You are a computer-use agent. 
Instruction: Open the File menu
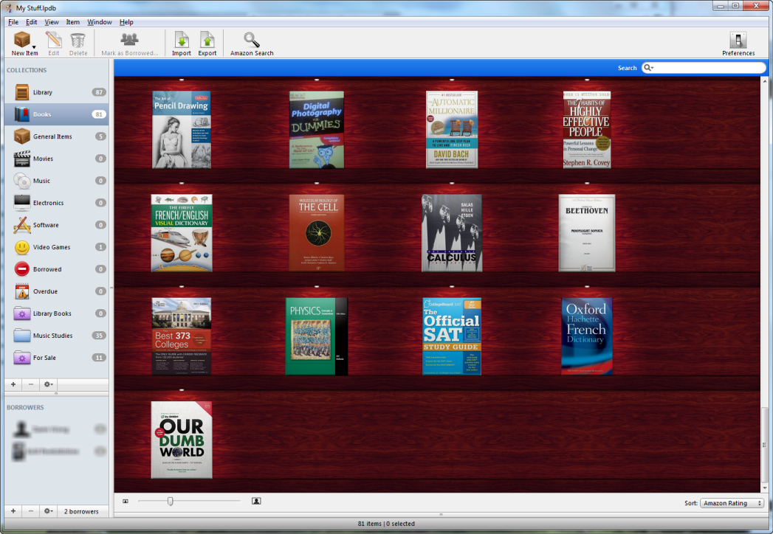(x=13, y=22)
